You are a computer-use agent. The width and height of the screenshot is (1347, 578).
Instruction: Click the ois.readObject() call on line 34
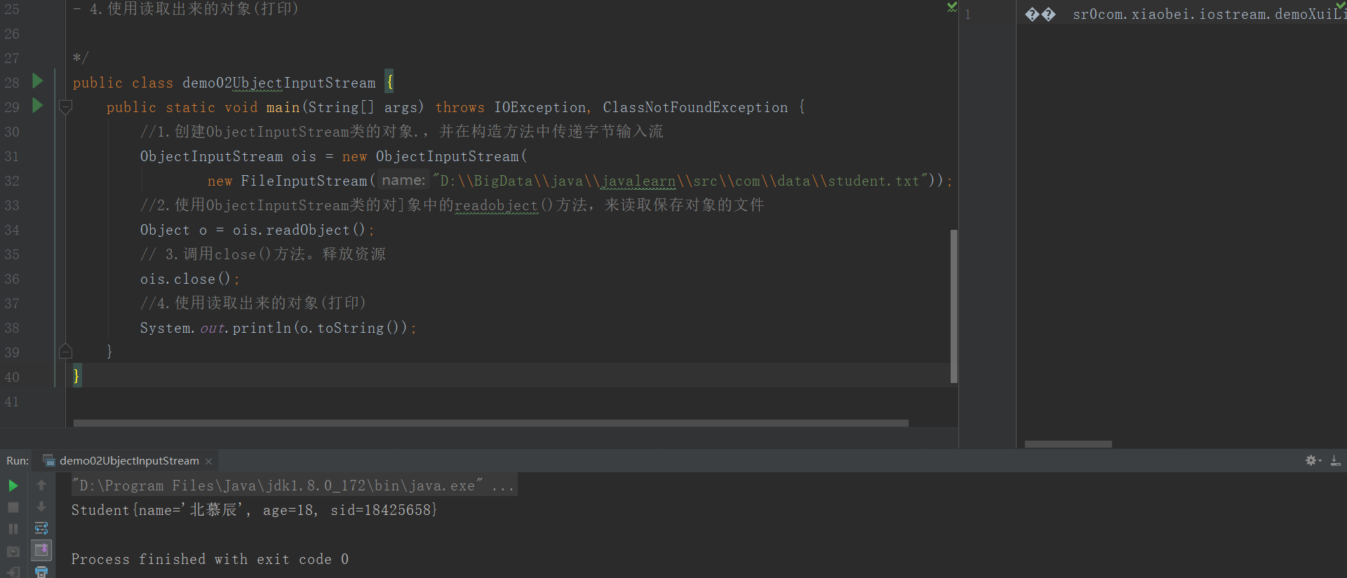tap(299, 230)
